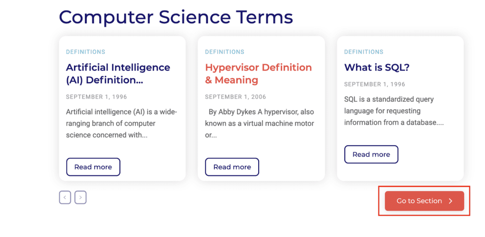
Task: Select DEFINITIONS category above Hypervisor title
Action: (x=225, y=52)
